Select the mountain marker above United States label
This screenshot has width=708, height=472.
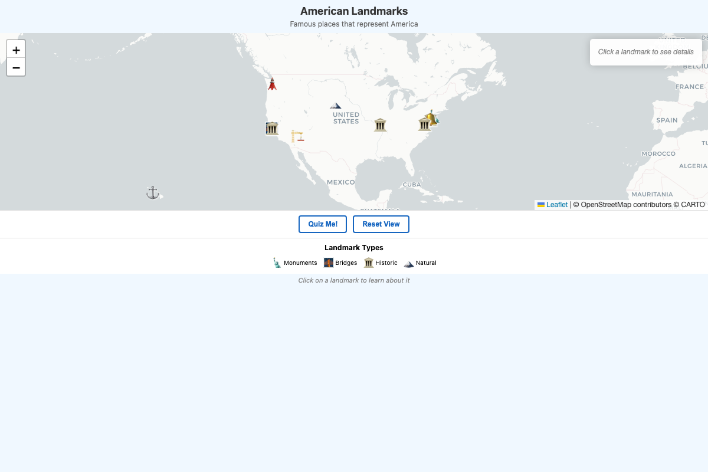tap(335, 106)
